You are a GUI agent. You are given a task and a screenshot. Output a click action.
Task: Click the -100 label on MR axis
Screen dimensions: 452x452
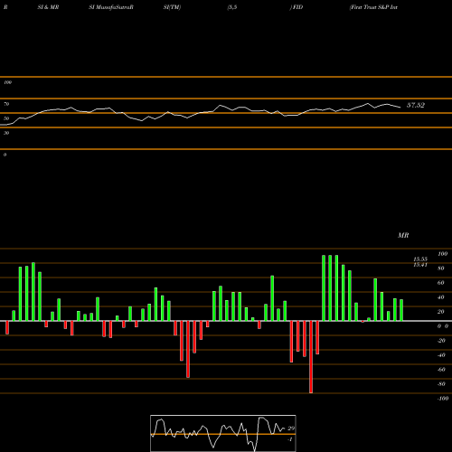[x=443, y=399]
